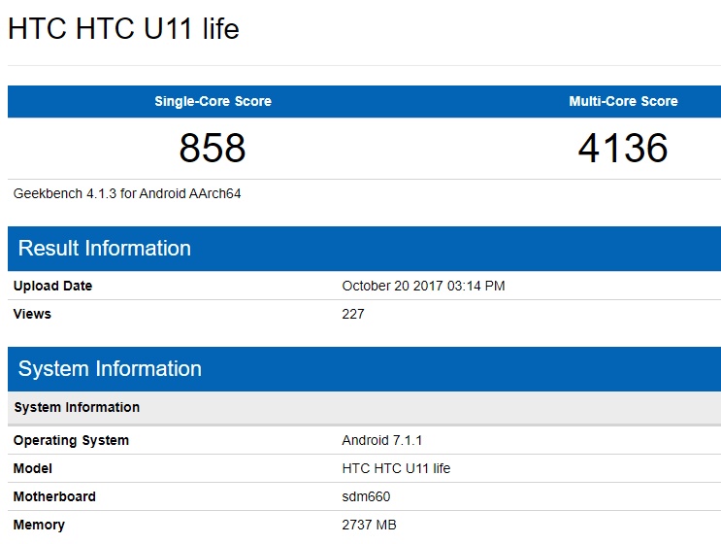The image size is (721, 544).
Task: Click the Result Information section header
Action: click(x=364, y=249)
